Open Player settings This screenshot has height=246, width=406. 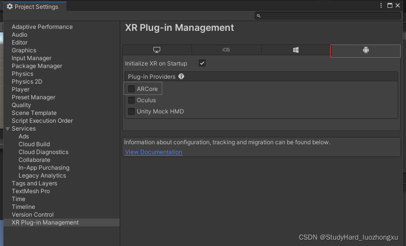(x=21, y=89)
